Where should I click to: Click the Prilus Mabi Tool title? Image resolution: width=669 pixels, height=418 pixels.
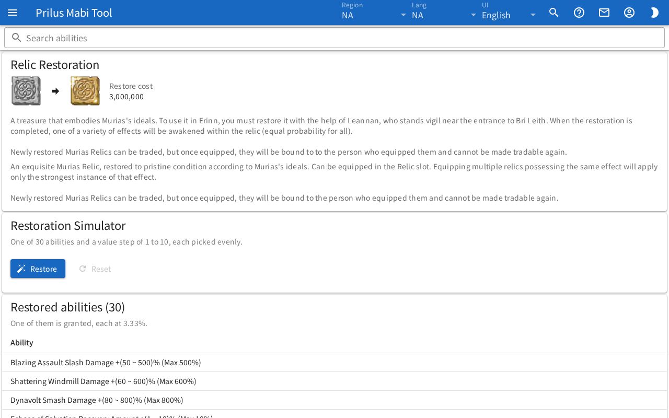coord(74,13)
